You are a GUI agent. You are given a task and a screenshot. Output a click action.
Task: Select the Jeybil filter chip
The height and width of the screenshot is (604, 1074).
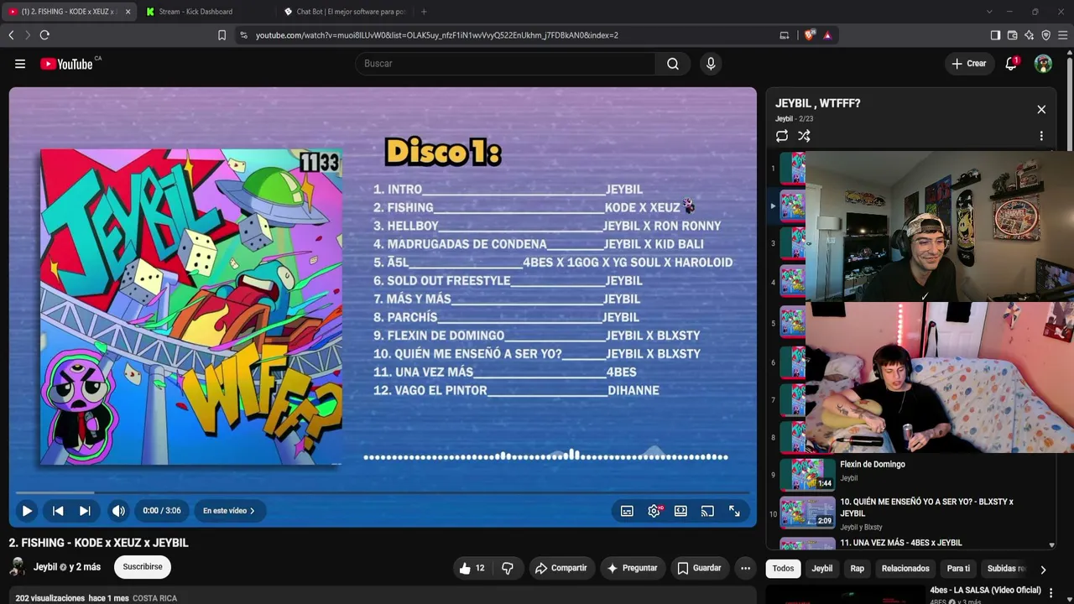pos(822,569)
